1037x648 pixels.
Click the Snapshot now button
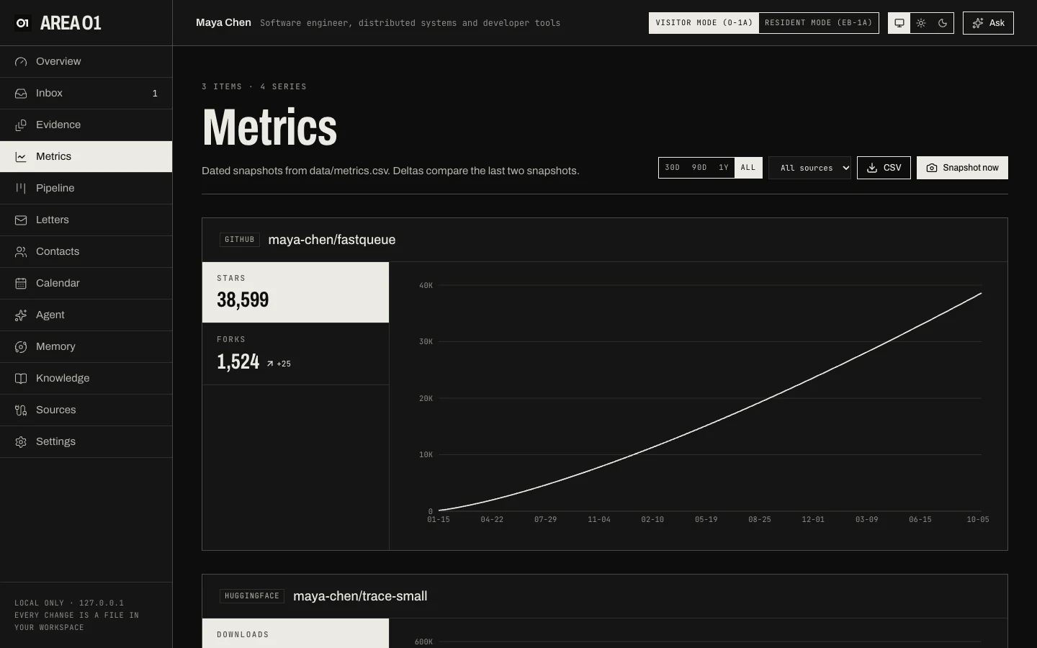[x=962, y=168]
